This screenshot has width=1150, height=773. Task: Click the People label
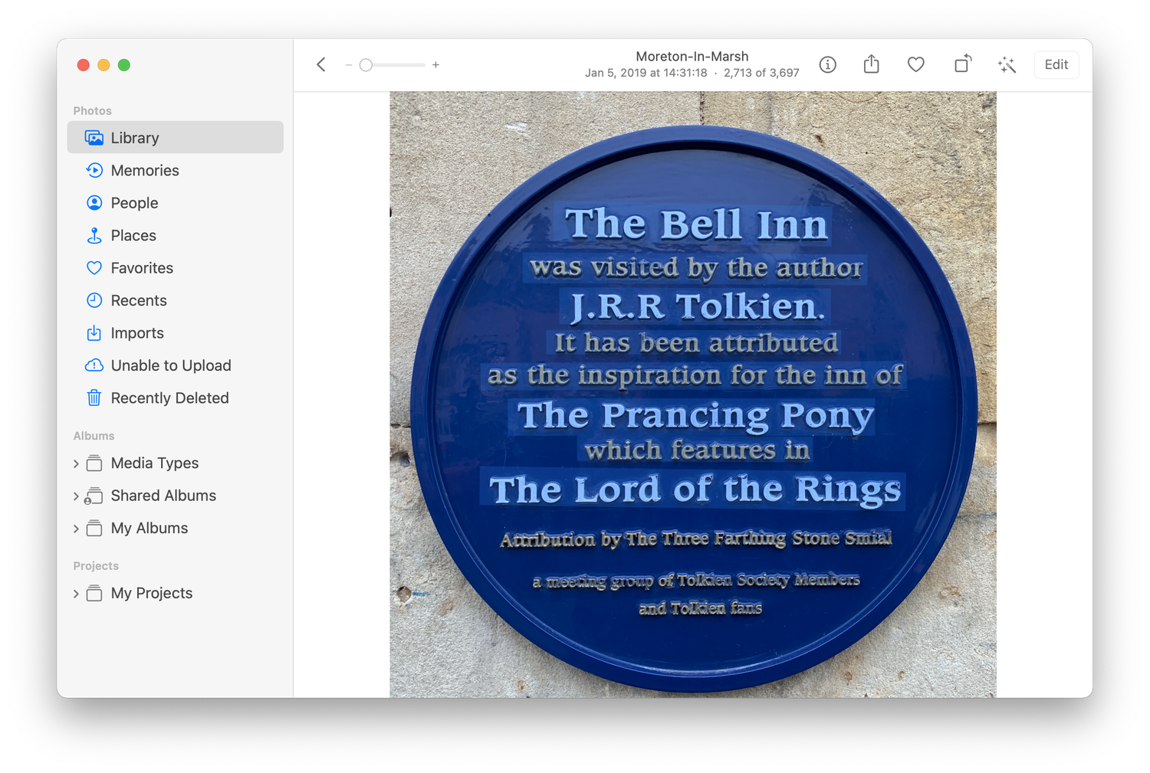point(135,203)
